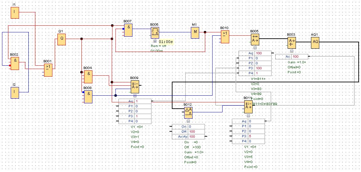Viewport: 361px width, 172px height.
Task: Collapse the B012 parameter box
Action: (188, 121)
